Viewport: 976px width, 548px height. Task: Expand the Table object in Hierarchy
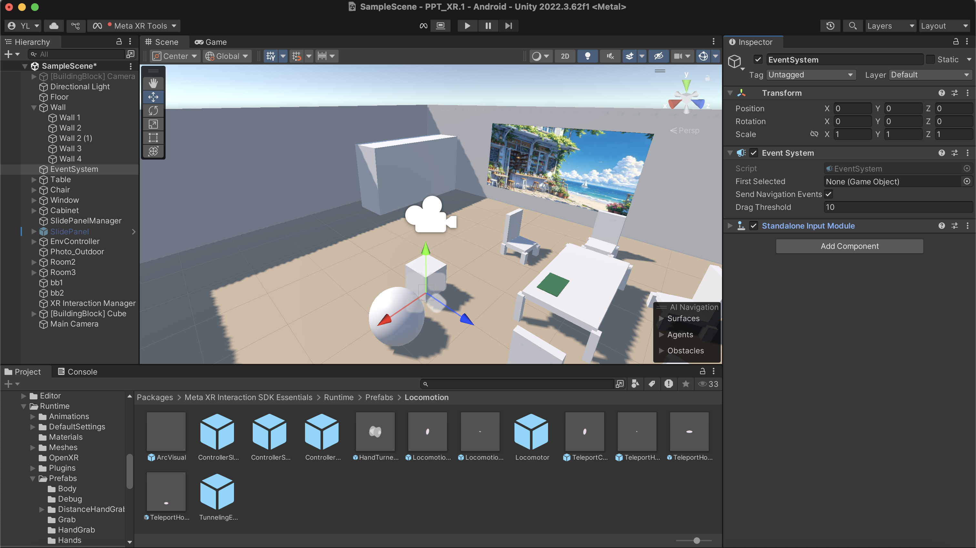pyautogui.click(x=34, y=179)
